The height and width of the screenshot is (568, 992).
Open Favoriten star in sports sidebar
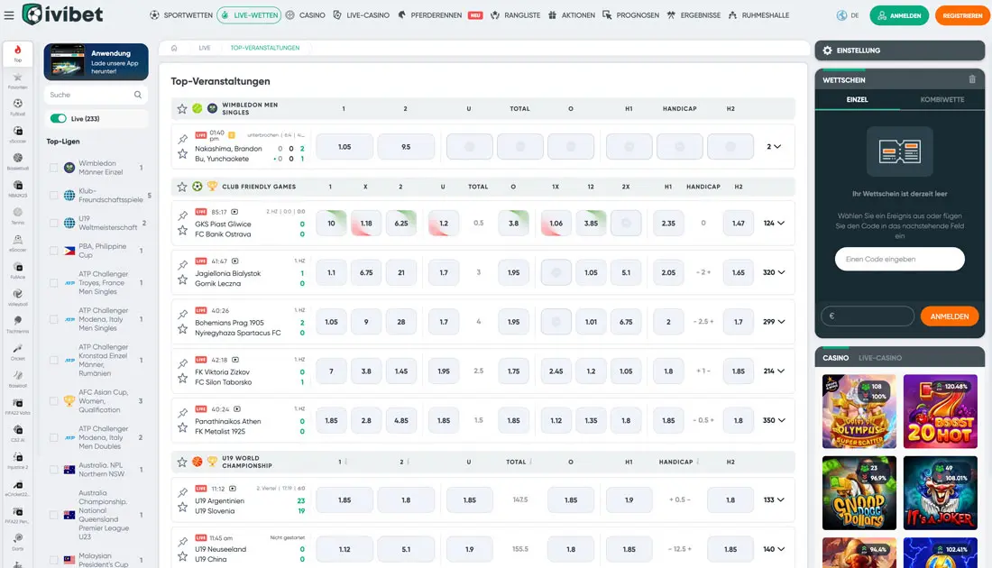[x=18, y=80]
